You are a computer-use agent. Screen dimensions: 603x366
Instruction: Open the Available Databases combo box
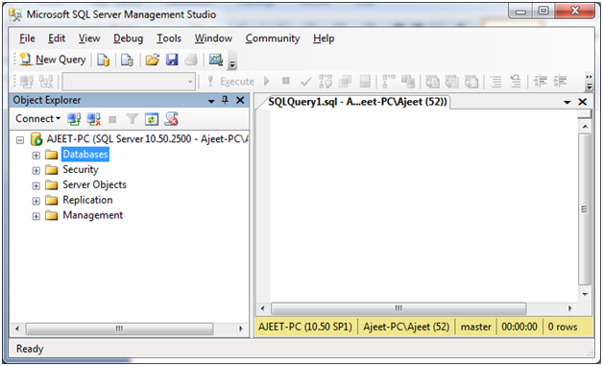[x=129, y=82]
